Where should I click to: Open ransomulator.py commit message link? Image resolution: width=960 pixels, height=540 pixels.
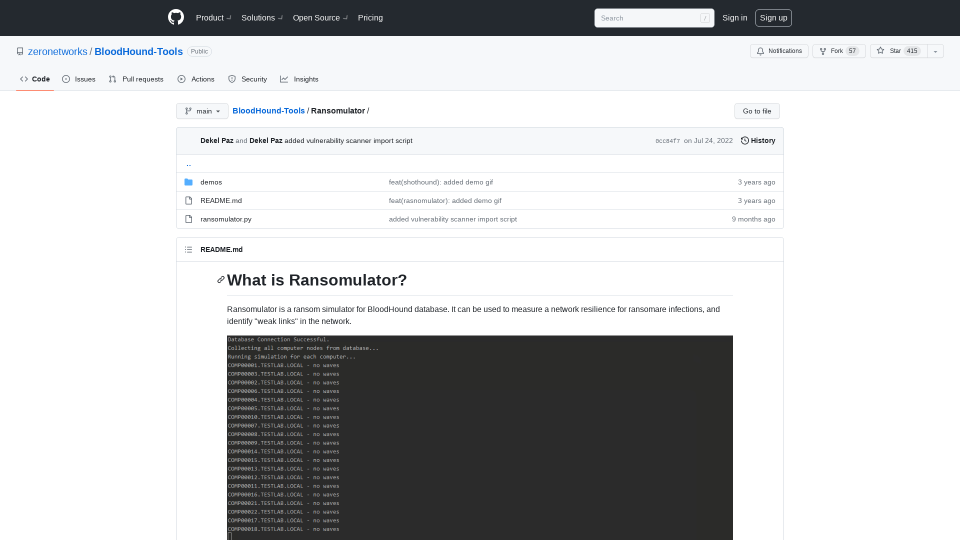click(x=453, y=219)
